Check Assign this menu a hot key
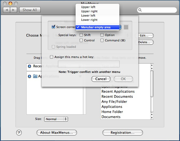This screenshot has width=180, height=141. 51,57
